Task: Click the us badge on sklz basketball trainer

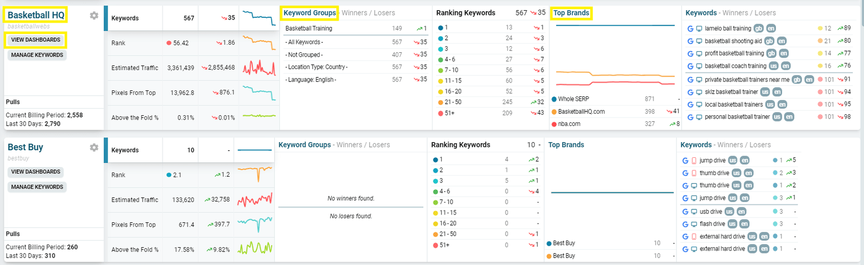Action: pos(765,92)
